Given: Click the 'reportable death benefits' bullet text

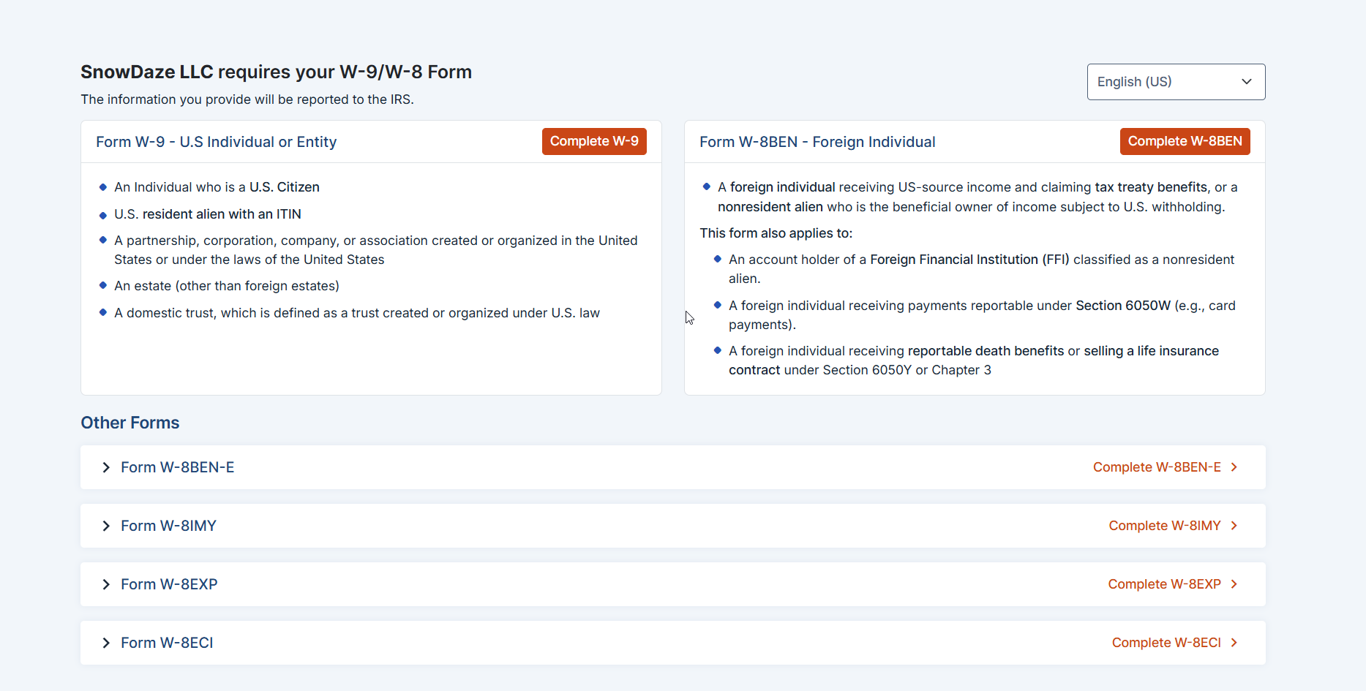Looking at the screenshot, I should click(x=974, y=360).
